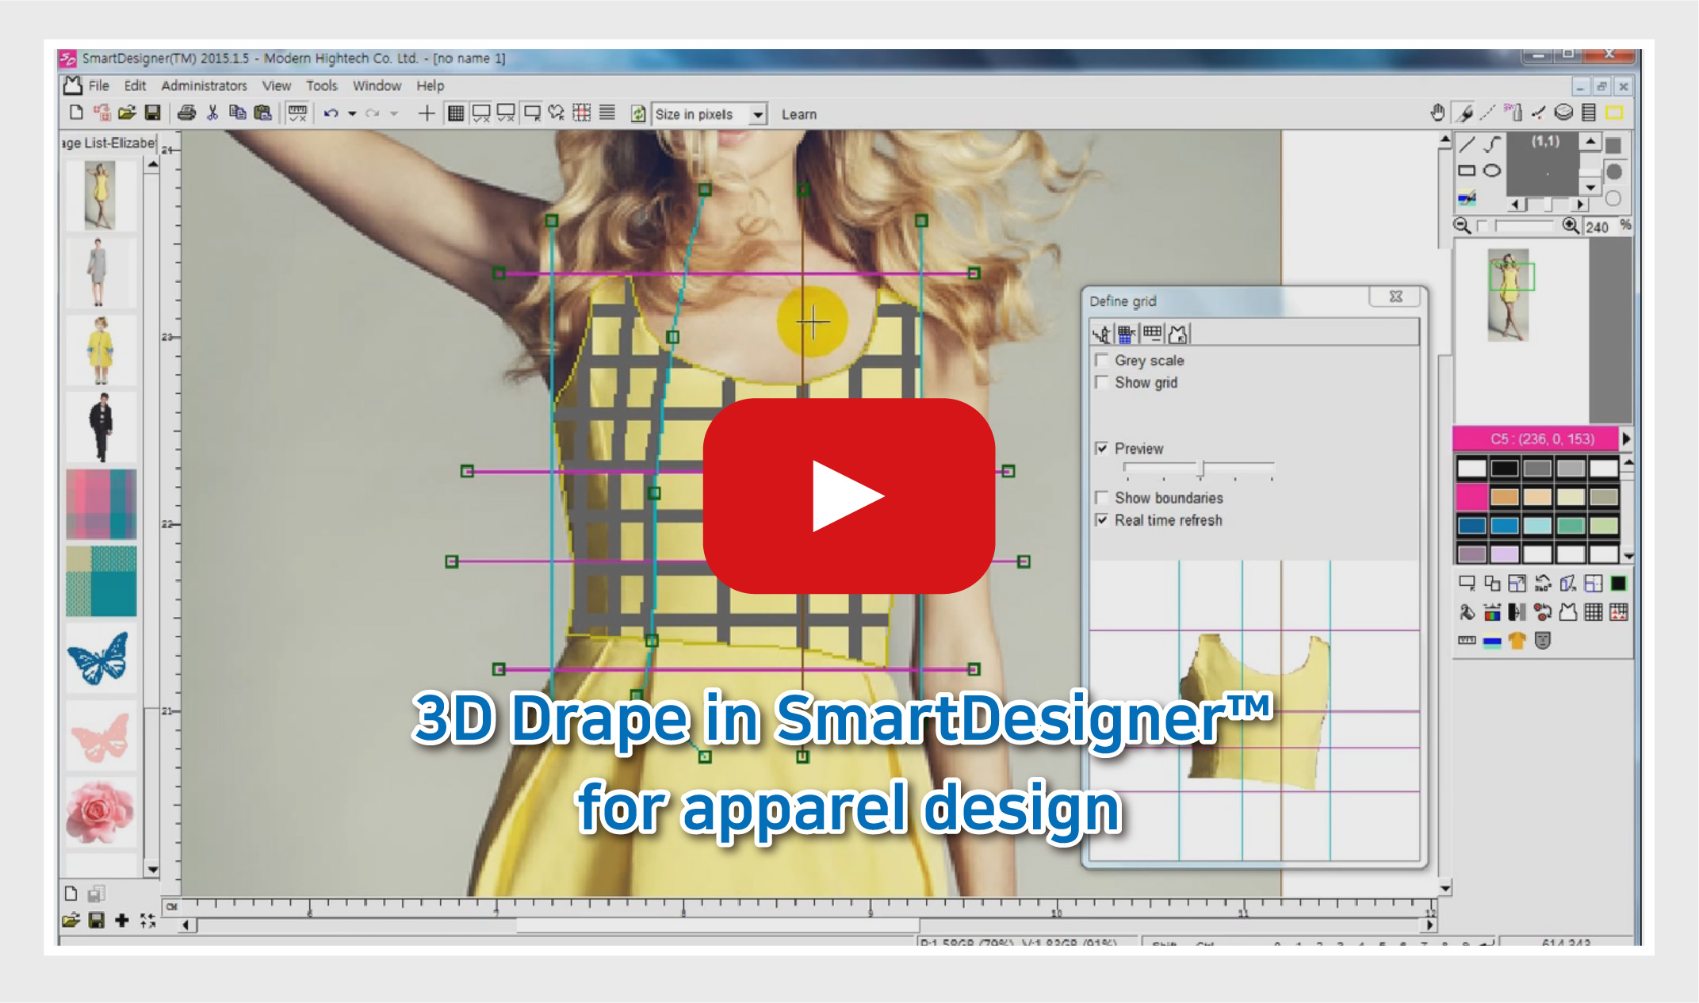Select the paintbrush tool in top-right toolbar

click(x=1465, y=113)
